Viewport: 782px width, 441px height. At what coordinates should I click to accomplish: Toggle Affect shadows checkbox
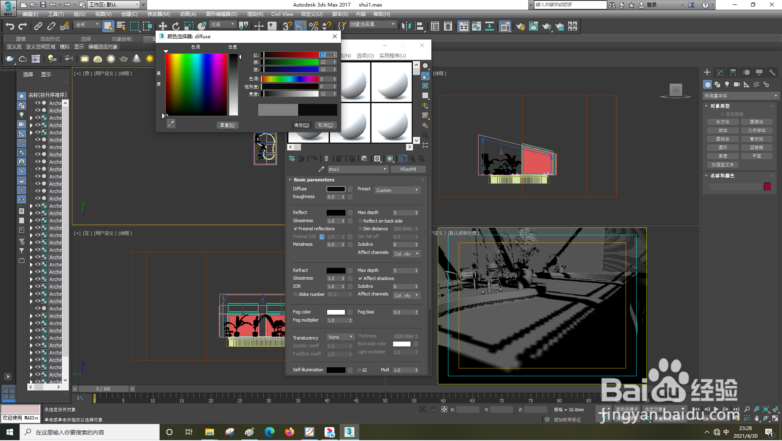click(360, 278)
